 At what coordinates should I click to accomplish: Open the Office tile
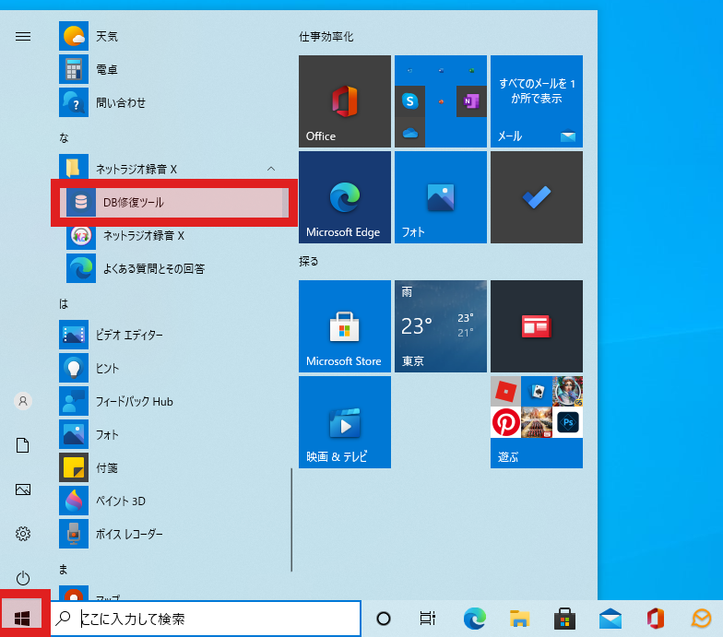345,101
